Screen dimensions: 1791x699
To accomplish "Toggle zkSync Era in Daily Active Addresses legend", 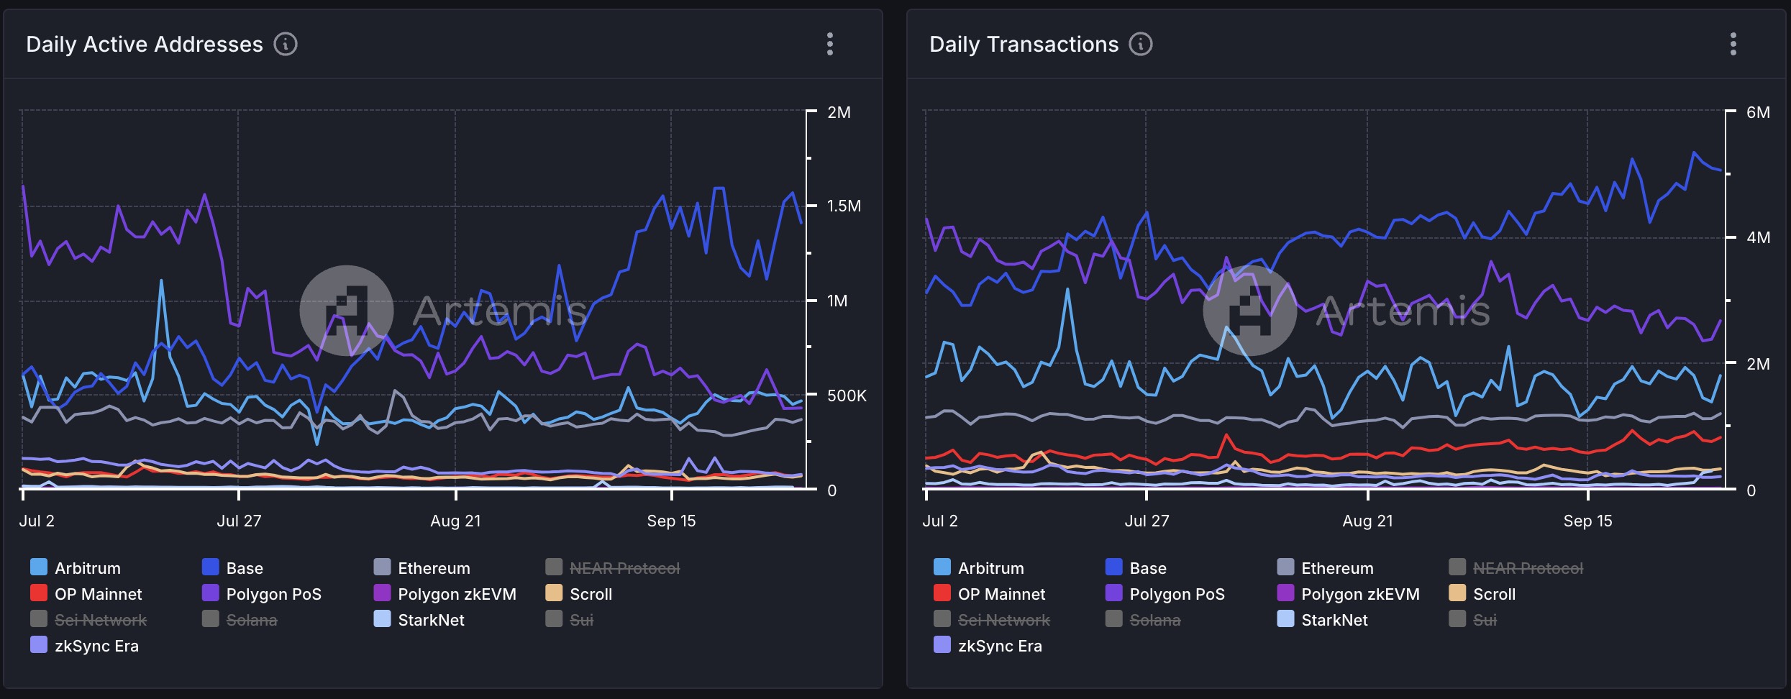I will coord(84,646).
